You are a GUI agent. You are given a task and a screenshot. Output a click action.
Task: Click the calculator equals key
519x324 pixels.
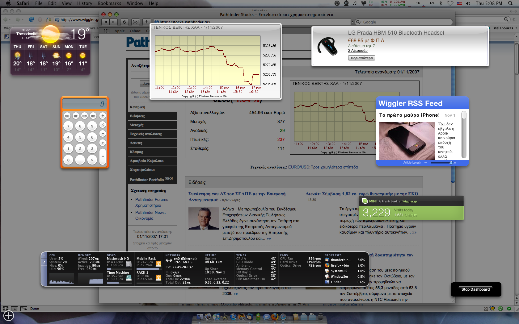tap(103, 156)
